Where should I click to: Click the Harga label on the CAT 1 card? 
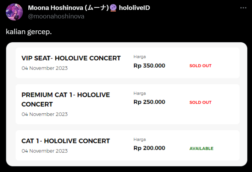[140, 139]
